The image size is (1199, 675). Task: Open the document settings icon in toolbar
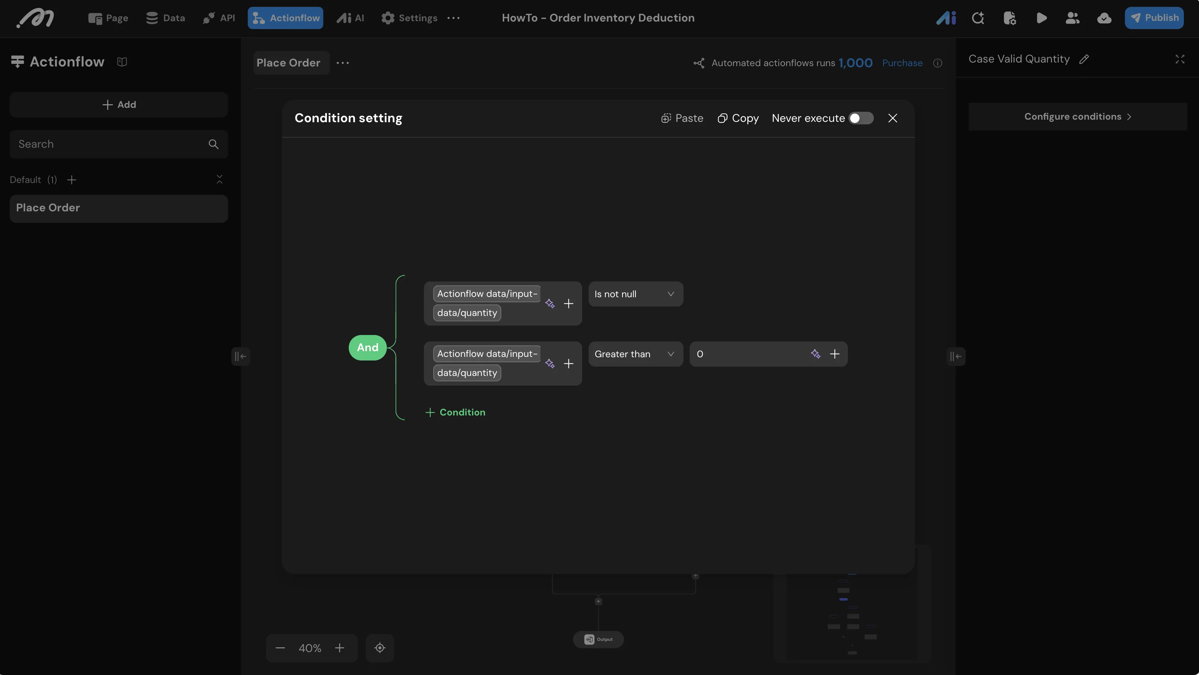tap(1009, 18)
